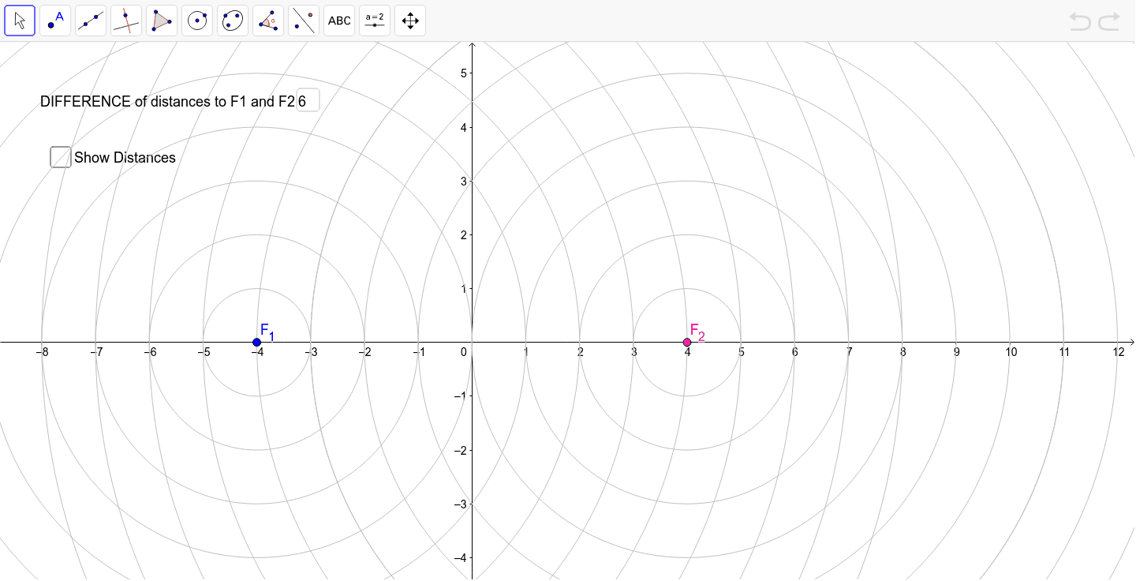Select the Point tool
The width and height of the screenshot is (1136, 581).
(x=55, y=21)
